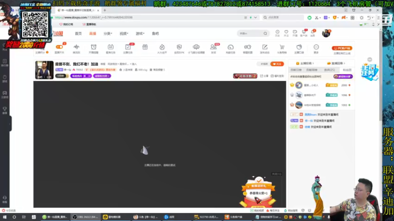Open the shield PK icon

(x=179, y=47)
